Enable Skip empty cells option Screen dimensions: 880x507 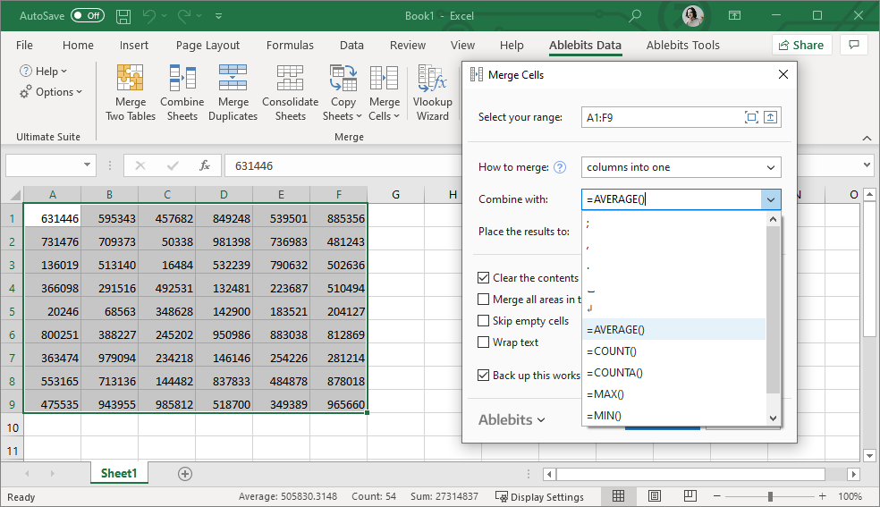[483, 321]
